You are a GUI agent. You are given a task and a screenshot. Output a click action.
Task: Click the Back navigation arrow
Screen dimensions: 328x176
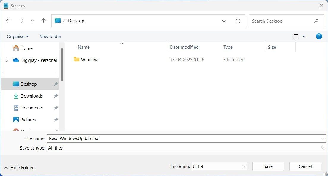(x=8, y=21)
